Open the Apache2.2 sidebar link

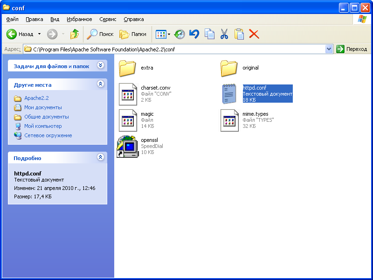click(36, 98)
